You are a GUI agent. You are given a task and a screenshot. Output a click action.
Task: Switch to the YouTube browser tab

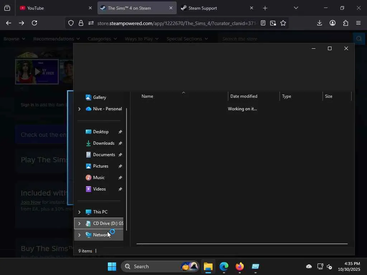pos(55,8)
